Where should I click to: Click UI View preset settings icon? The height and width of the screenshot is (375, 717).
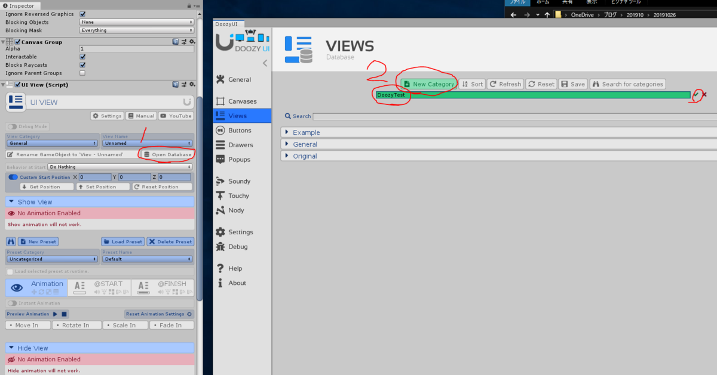pos(183,85)
